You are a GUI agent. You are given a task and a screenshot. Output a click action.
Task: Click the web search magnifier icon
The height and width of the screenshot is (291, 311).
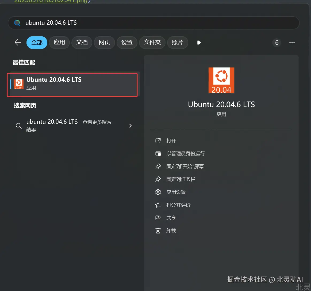pyautogui.click(x=19, y=126)
